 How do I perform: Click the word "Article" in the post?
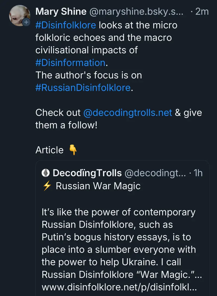49,150
